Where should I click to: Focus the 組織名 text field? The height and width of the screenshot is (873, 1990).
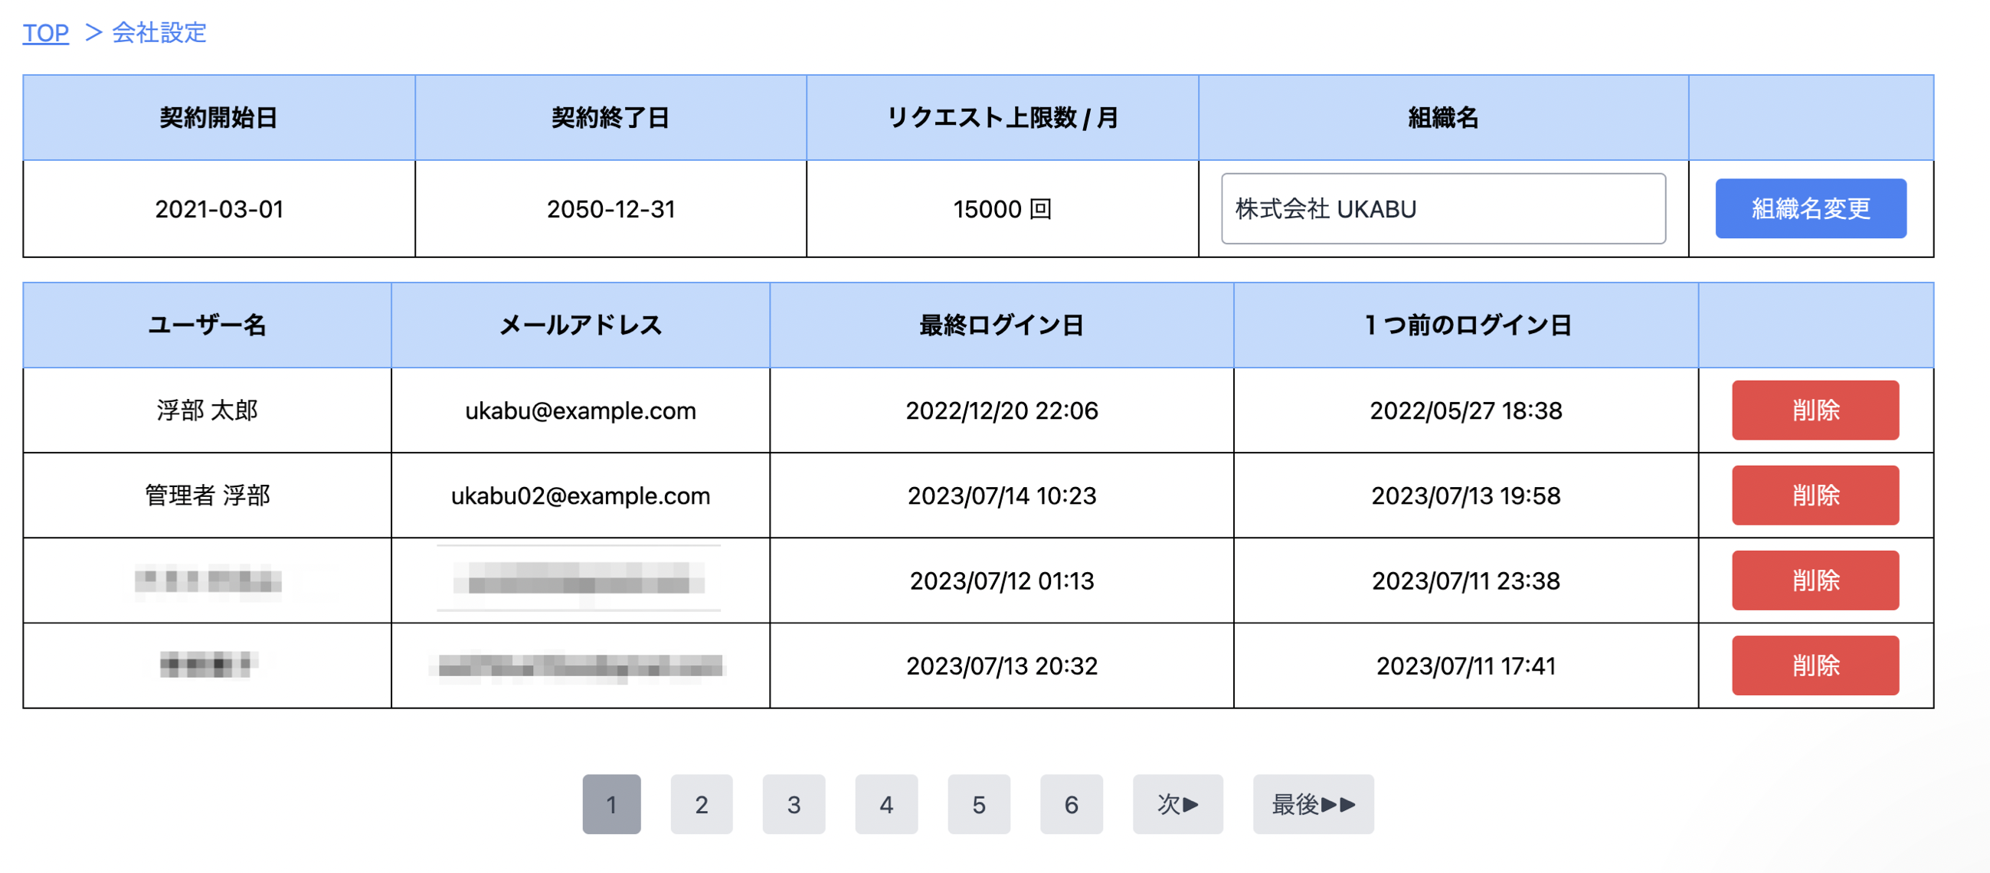[x=1442, y=208]
